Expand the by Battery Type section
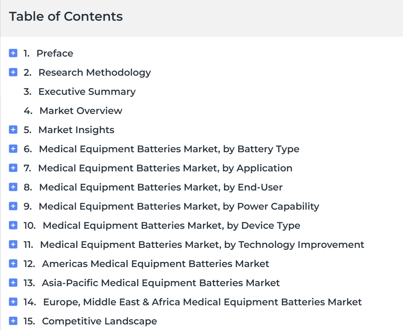This screenshot has height=330, width=403. pyautogui.click(x=13, y=149)
